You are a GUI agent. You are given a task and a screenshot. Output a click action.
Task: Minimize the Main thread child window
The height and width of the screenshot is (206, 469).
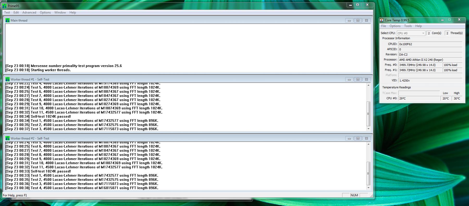point(349,21)
